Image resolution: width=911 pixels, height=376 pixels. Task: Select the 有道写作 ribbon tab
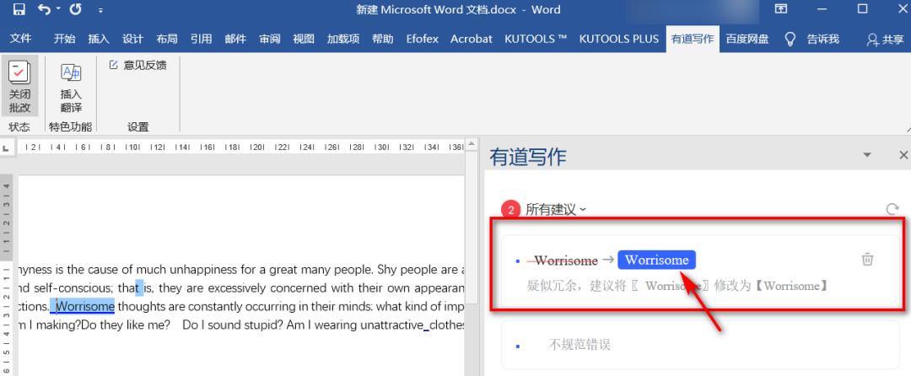693,39
